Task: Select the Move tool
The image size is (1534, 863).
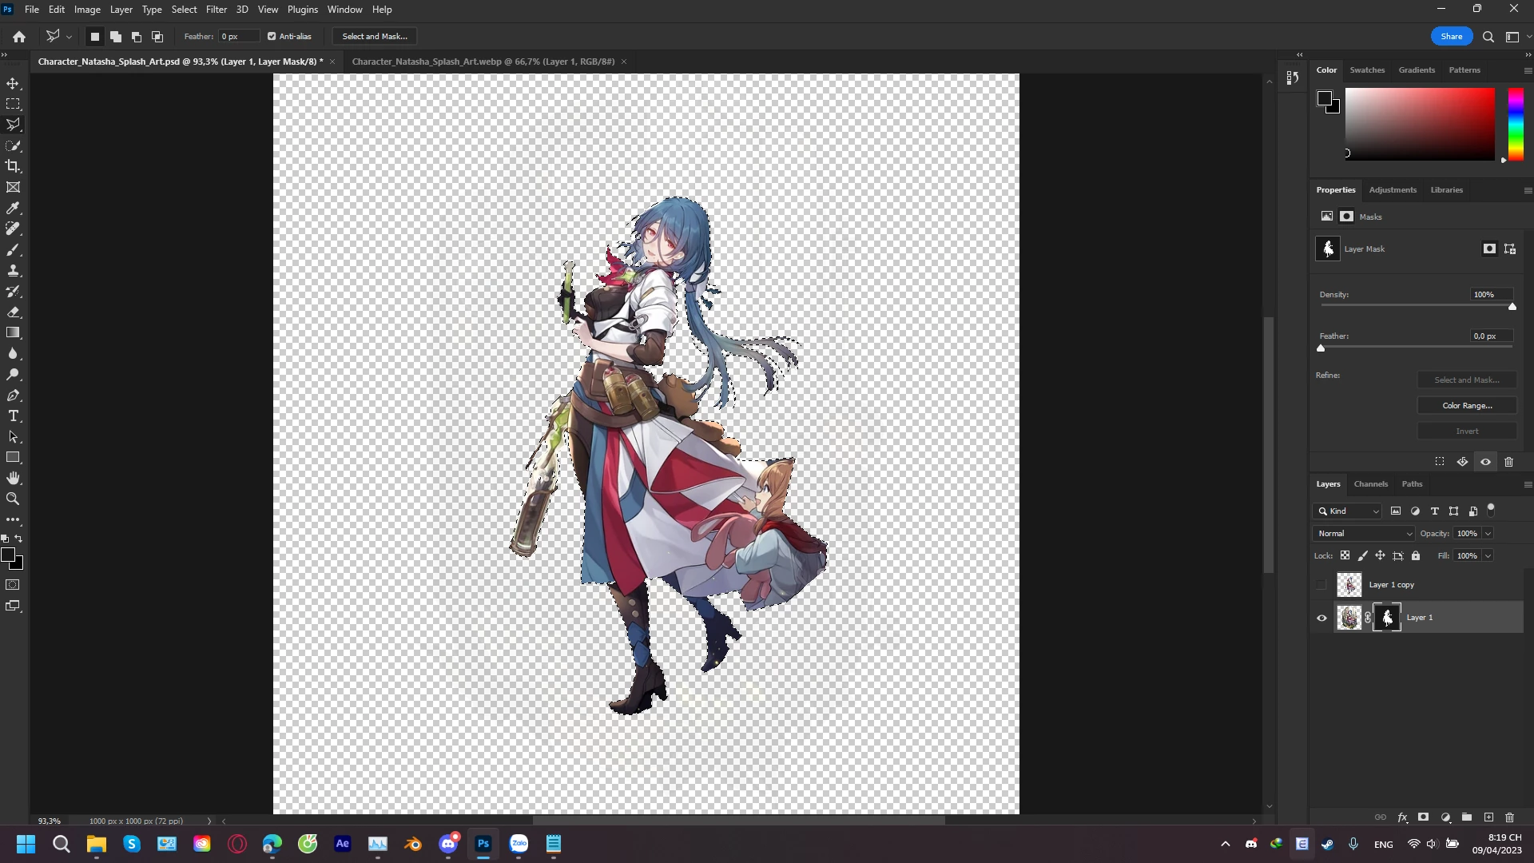Action: coord(14,84)
